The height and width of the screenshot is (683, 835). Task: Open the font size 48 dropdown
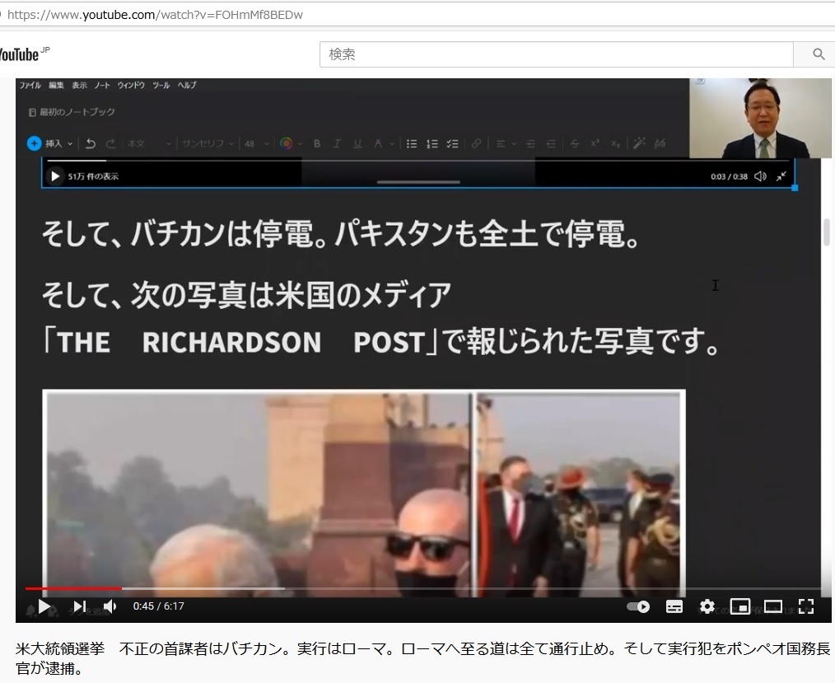[x=257, y=143]
